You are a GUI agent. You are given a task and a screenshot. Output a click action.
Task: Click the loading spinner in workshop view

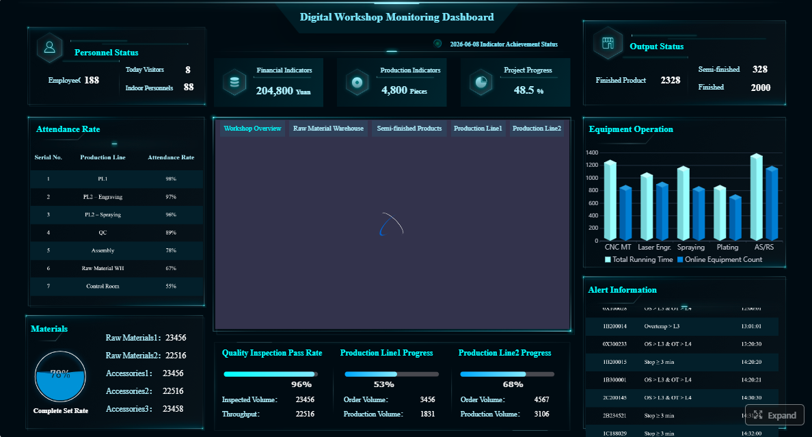(392, 224)
